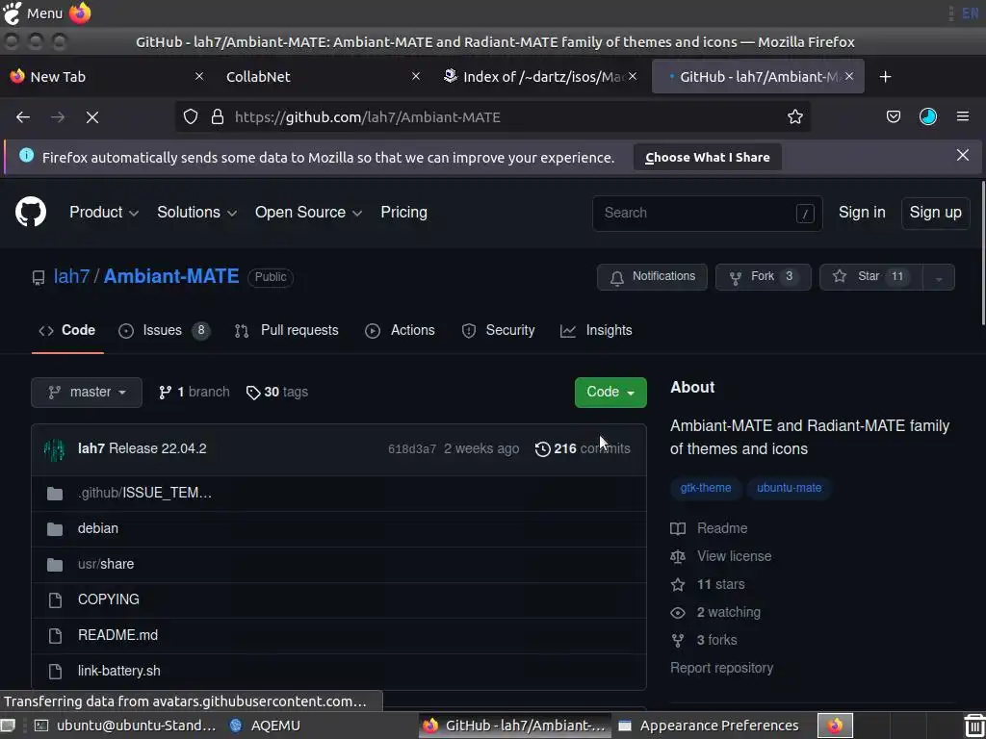Screen dimensions: 986x739
Task: Click the workspace switcher Firefox thumbnail
Action: (835, 726)
